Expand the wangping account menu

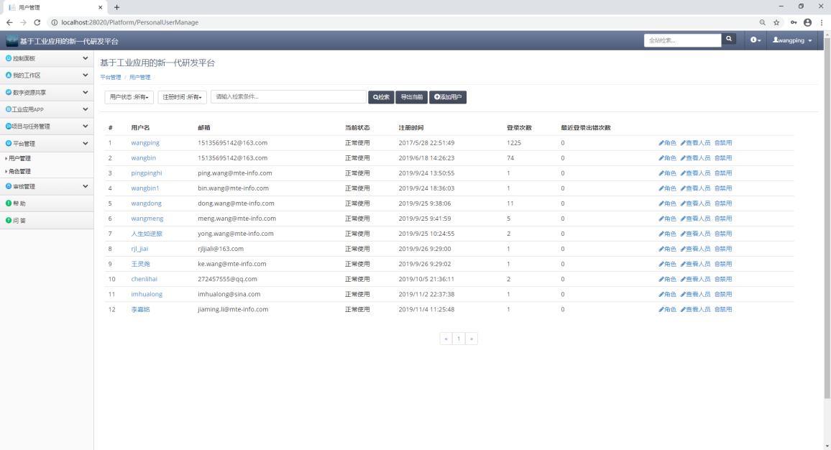792,40
